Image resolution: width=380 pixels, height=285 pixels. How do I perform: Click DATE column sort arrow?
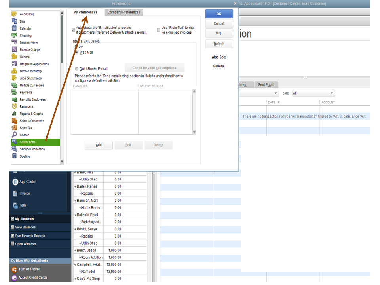click(279, 102)
